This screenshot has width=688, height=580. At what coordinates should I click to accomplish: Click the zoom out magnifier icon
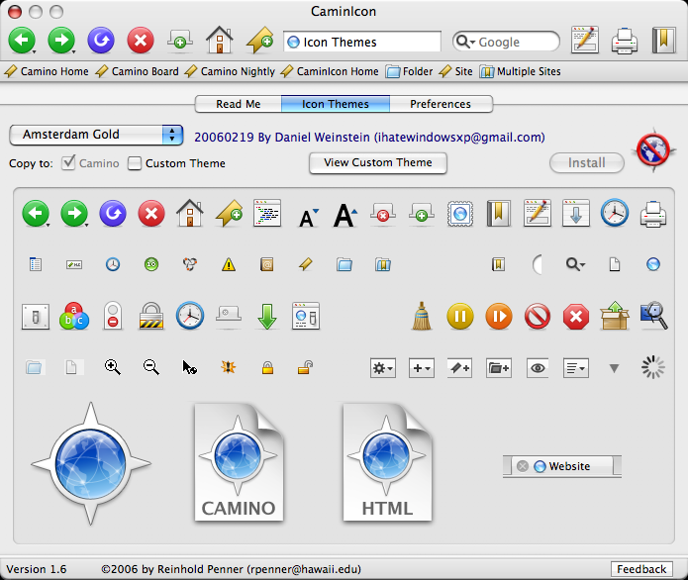point(150,367)
